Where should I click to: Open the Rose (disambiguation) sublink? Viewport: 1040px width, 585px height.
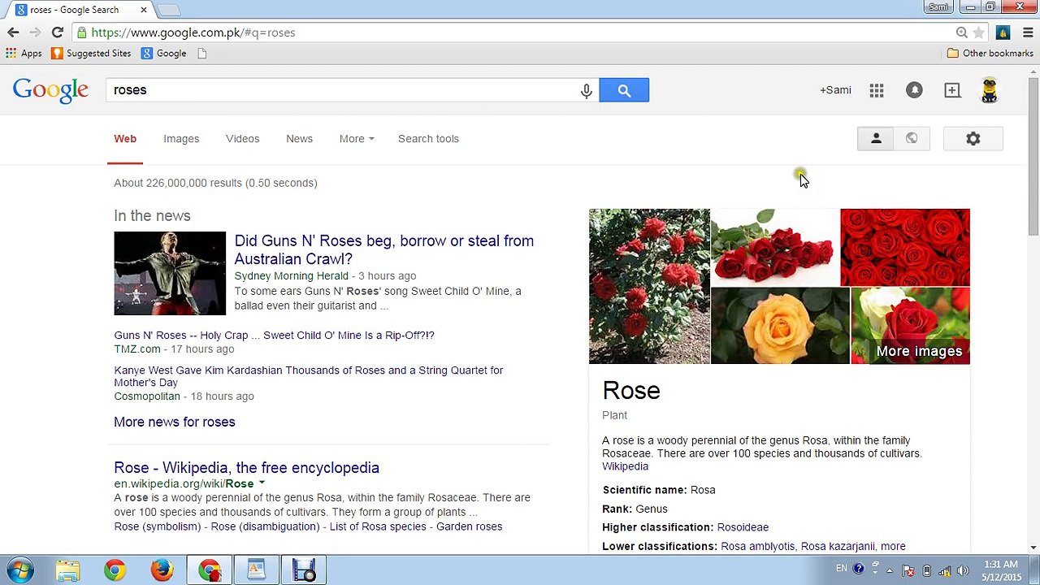(265, 526)
